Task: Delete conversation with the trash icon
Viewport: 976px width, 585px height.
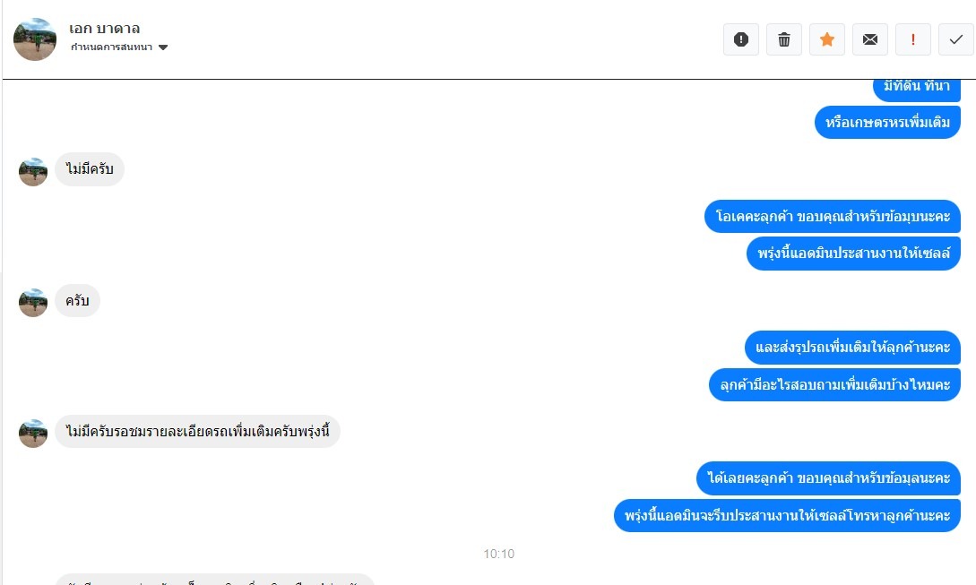Action: [x=783, y=39]
